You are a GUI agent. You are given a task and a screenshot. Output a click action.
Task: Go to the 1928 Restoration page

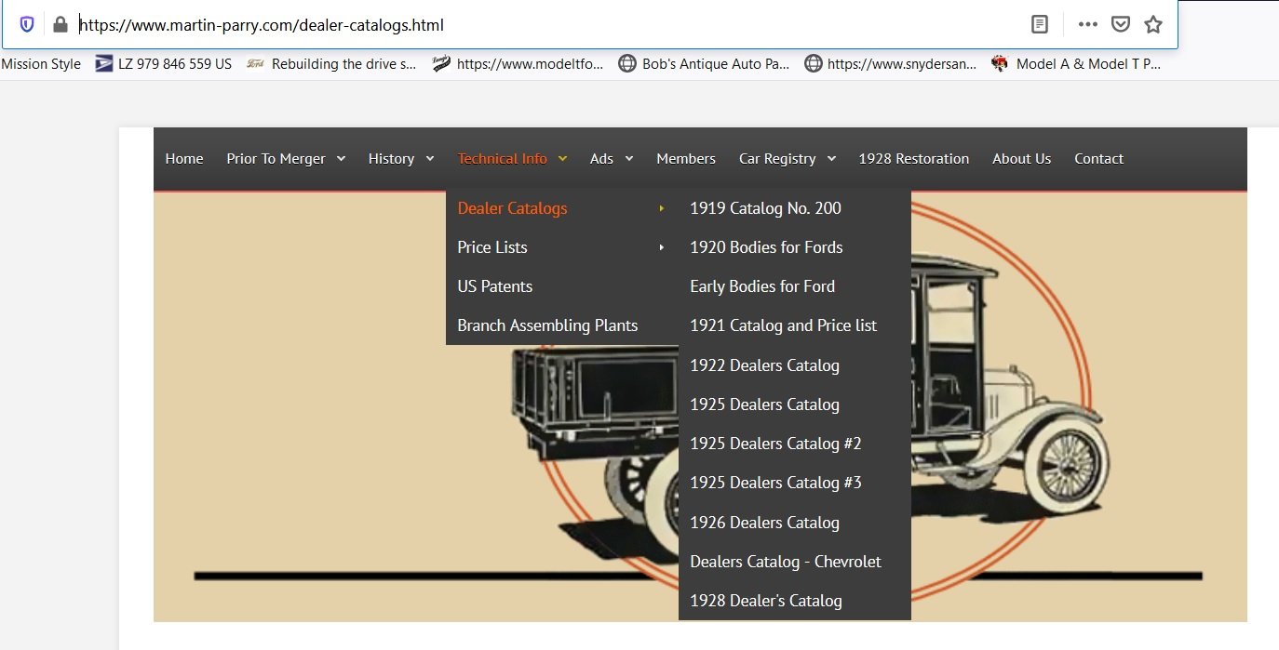pos(913,159)
